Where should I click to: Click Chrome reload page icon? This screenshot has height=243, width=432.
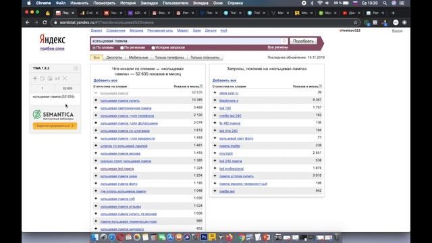(x=45, y=22)
